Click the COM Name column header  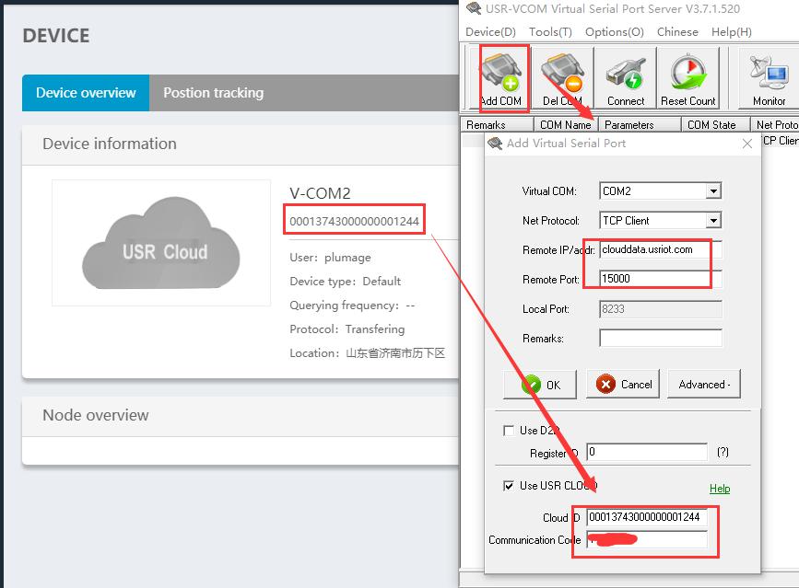click(x=566, y=124)
